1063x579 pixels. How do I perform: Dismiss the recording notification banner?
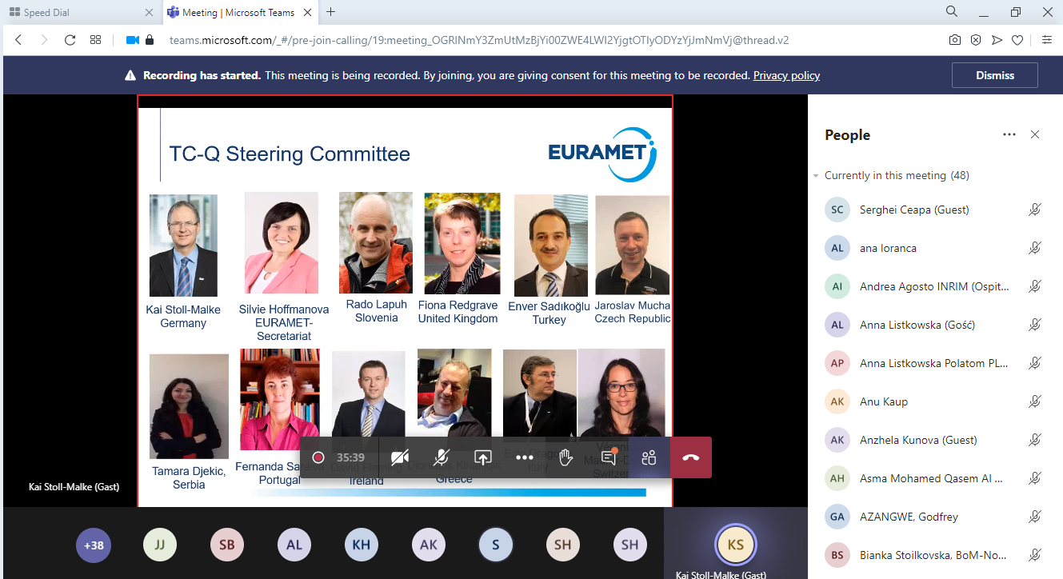[994, 75]
